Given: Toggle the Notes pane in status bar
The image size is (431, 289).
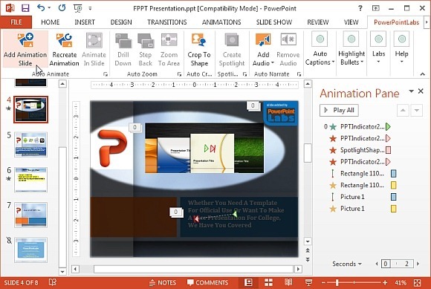Looking at the screenshot, I should click(163, 282).
